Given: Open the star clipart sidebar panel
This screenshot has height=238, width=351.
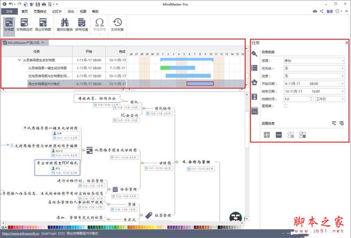Looking at the screenshot, I should click(254, 97).
